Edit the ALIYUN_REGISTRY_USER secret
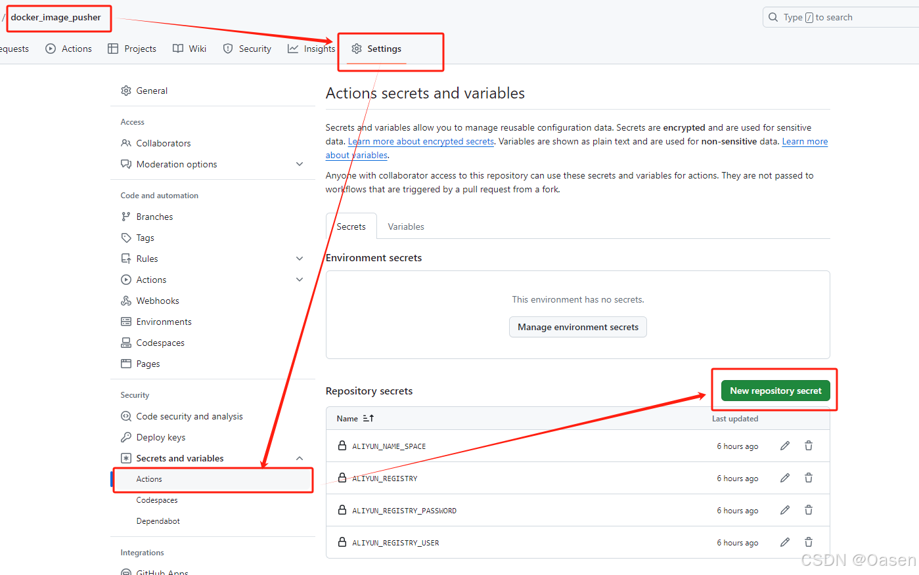 (x=785, y=542)
